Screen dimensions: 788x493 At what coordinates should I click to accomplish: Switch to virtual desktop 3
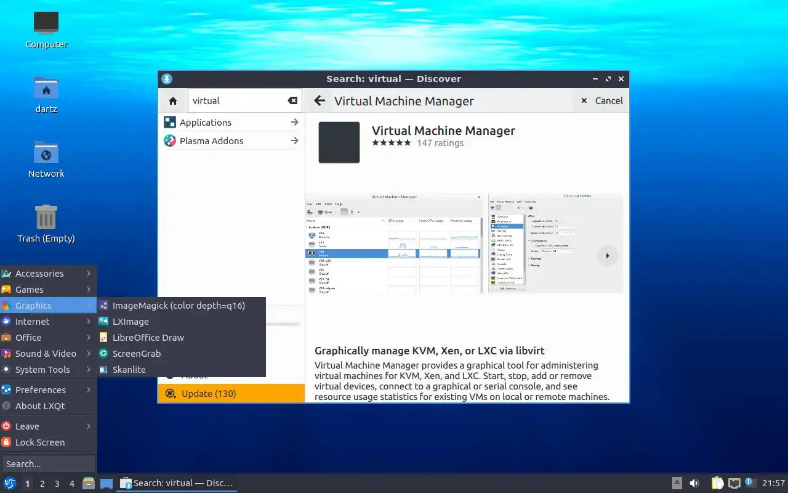tap(57, 484)
